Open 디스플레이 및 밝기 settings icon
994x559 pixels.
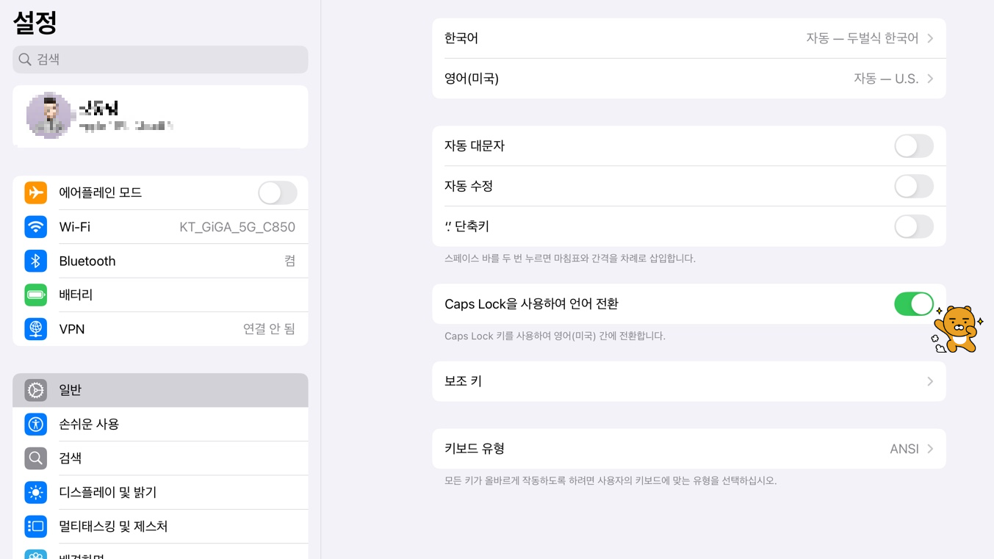[35, 492]
